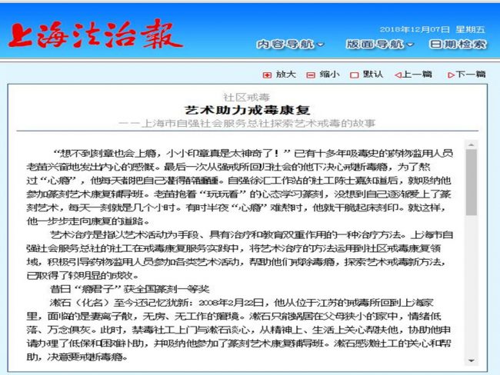This screenshot has width=500, height=375.
Task: Click the red plus icon beside 放大
Action: pos(267,75)
